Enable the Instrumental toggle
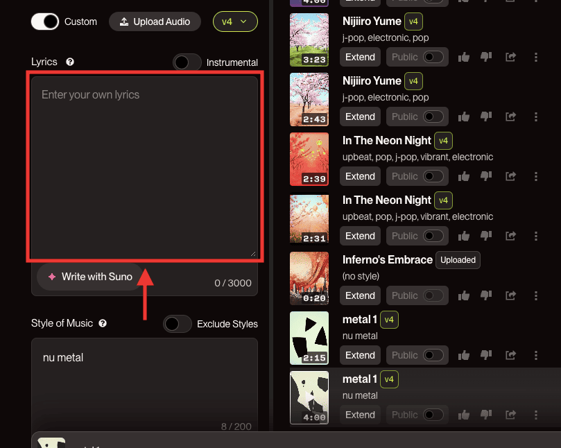 point(187,62)
